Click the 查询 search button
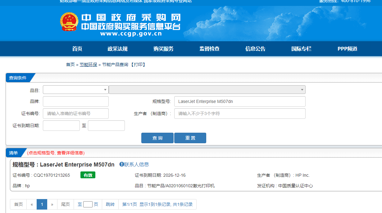This screenshot has height=213, width=382. 157,138
